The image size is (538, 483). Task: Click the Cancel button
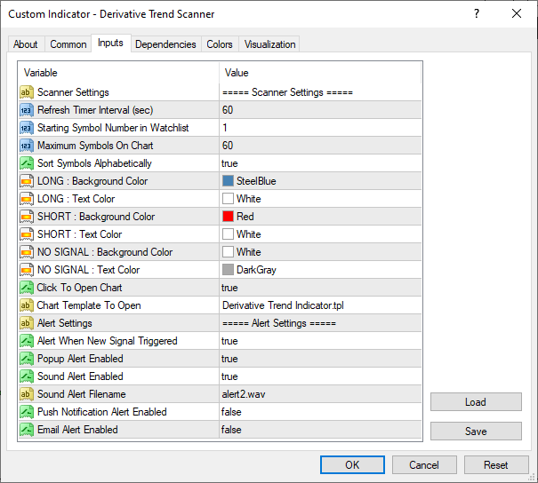(x=424, y=465)
